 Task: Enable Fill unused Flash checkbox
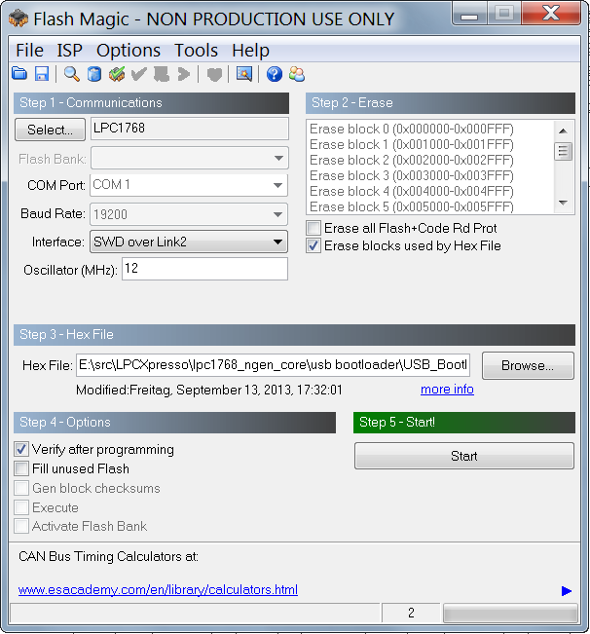(21, 468)
